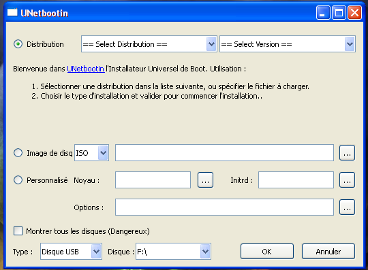The height and width of the screenshot is (270, 368).
Task: Follow the UNetbootin hyperlink
Action: (x=86, y=69)
